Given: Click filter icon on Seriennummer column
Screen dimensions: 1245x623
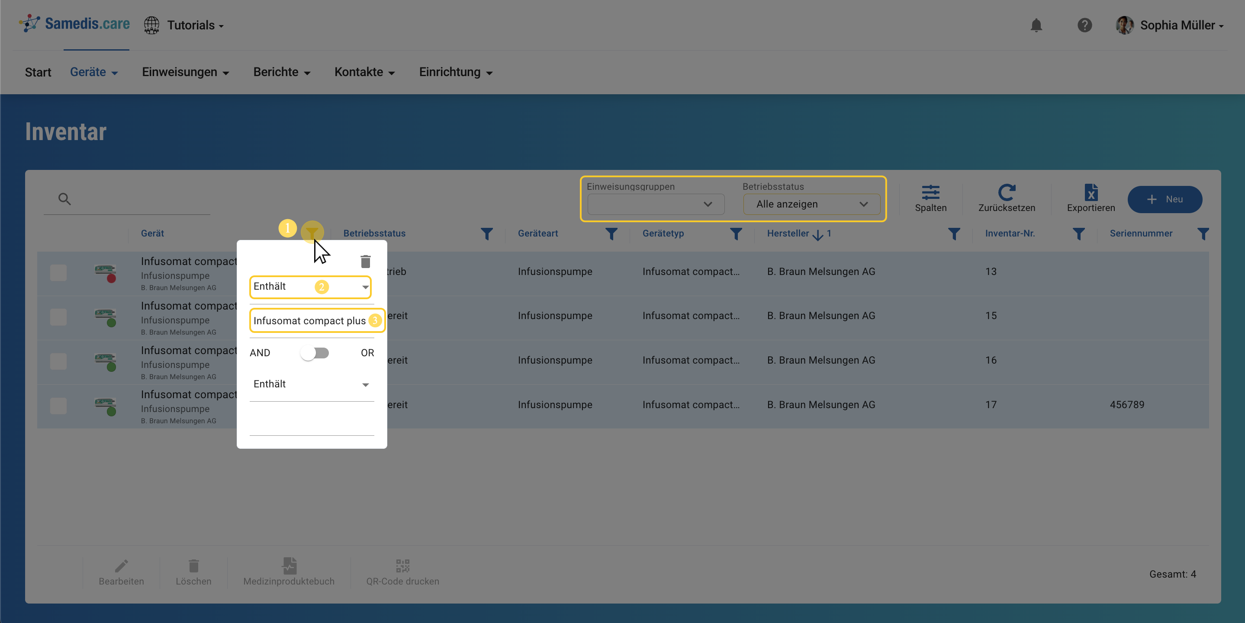Looking at the screenshot, I should coord(1203,234).
